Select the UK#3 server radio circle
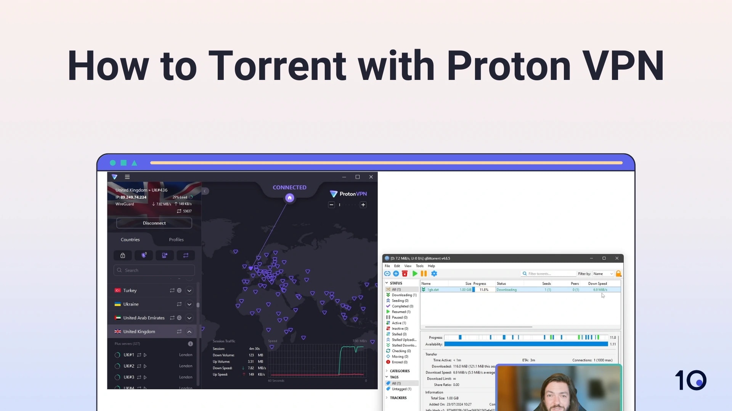The image size is (732, 411). [x=117, y=378]
